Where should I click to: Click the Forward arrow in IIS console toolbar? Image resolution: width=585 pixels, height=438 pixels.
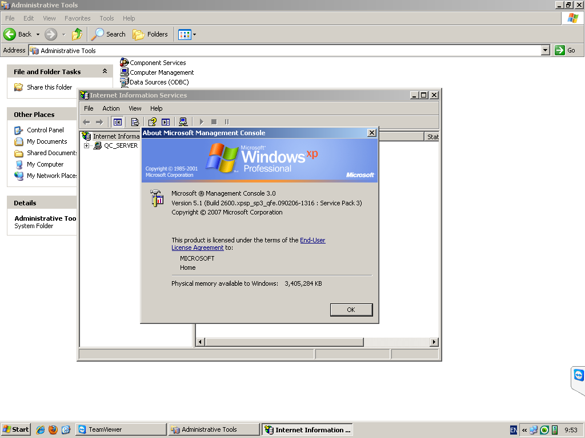(x=99, y=122)
